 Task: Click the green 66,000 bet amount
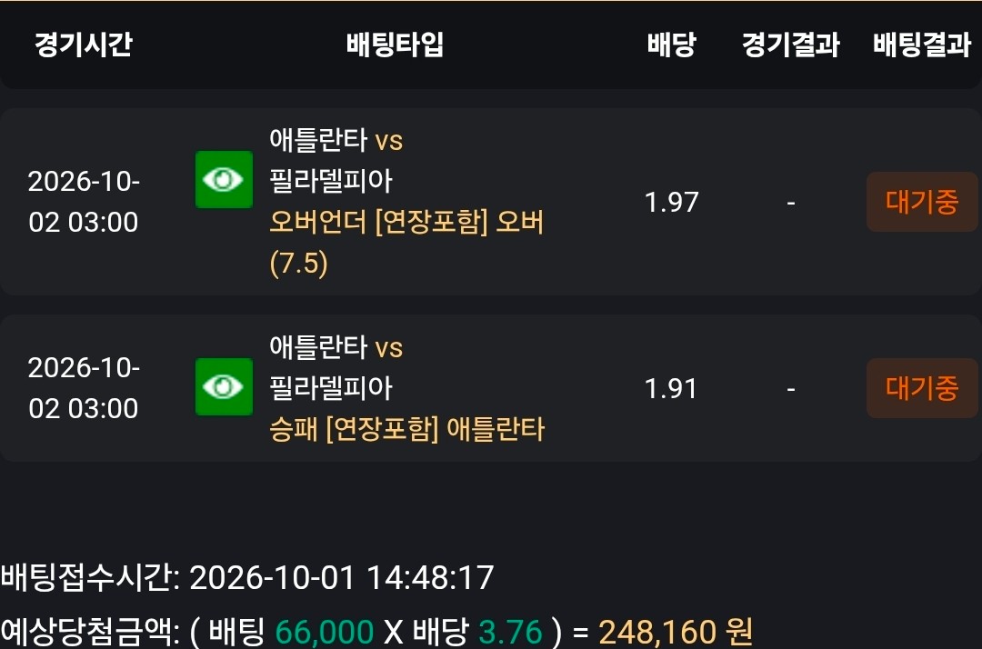[325, 632]
